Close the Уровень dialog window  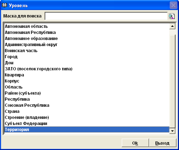pyautogui.click(x=173, y=5)
